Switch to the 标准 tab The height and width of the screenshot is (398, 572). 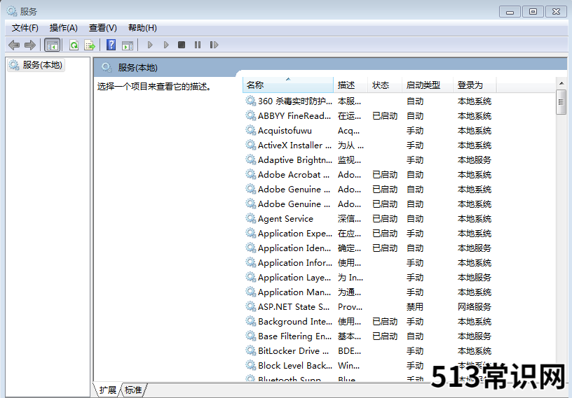[x=133, y=390]
